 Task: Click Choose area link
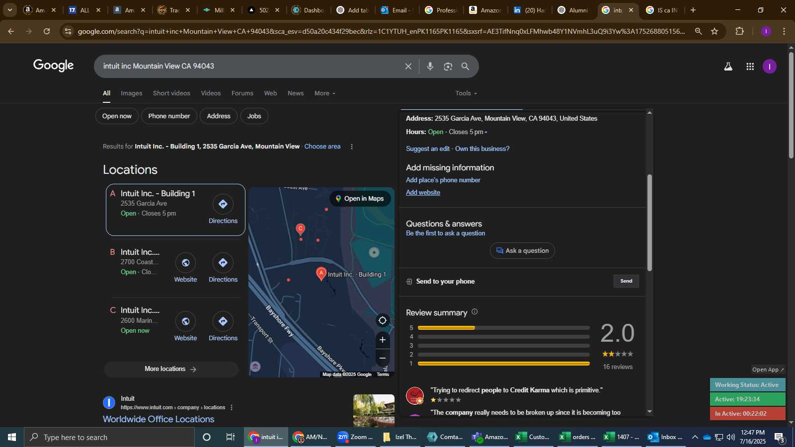click(322, 147)
